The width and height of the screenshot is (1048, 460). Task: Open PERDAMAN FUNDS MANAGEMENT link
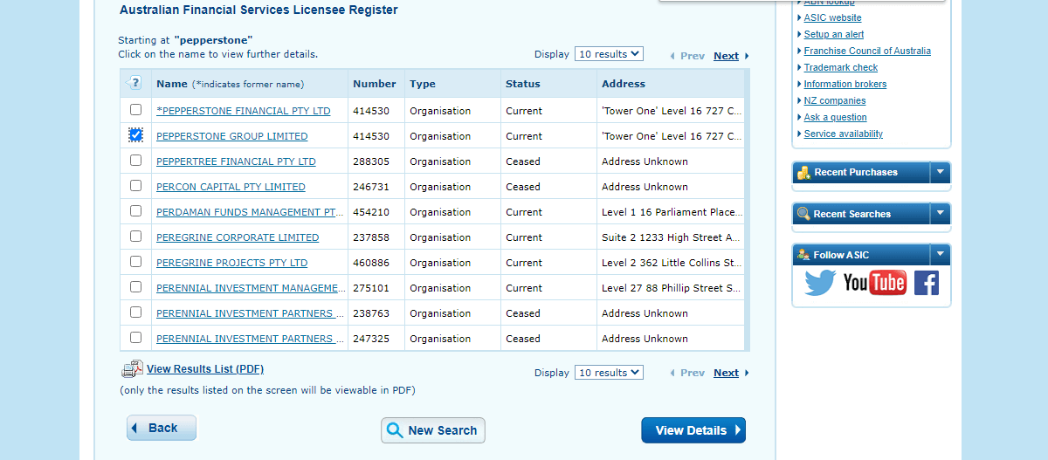click(x=250, y=212)
